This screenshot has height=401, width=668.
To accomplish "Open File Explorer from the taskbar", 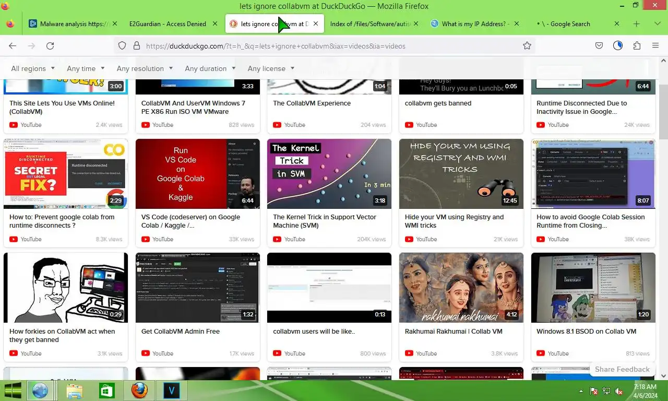I will [x=74, y=391].
